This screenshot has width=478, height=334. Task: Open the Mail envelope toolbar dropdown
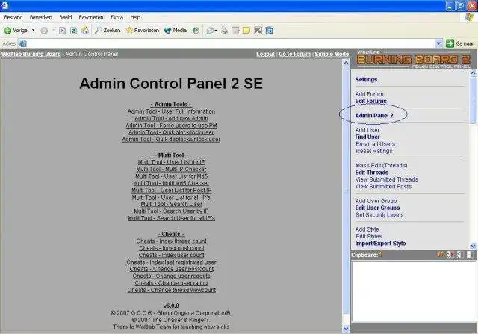pos(211,31)
